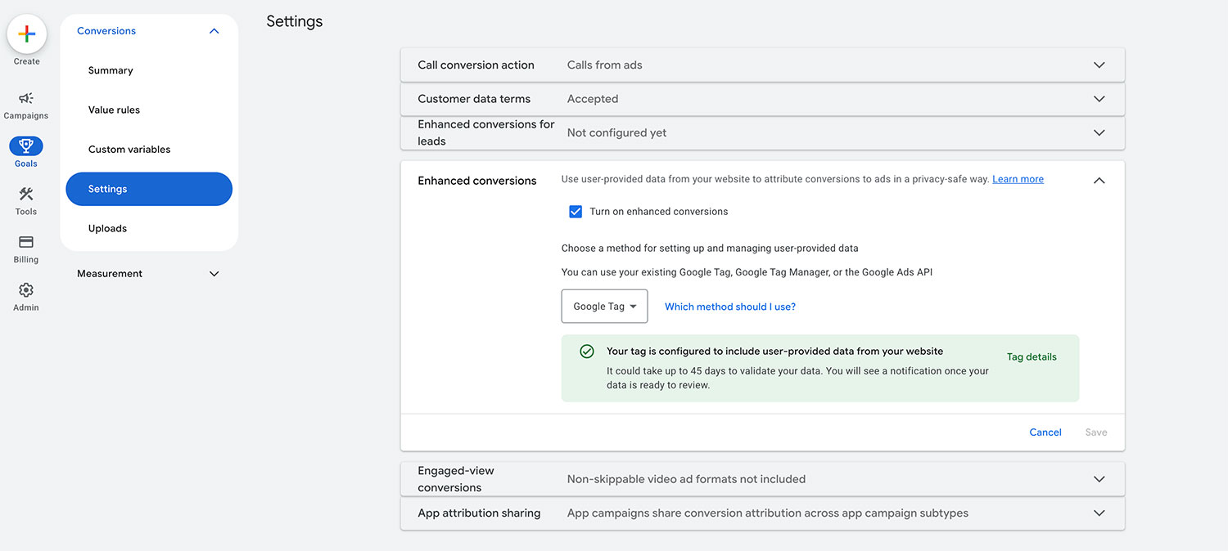Screen dimensions: 1228x551
Task: Expand the Customer data terms row
Action: (x=1099, y=99)
